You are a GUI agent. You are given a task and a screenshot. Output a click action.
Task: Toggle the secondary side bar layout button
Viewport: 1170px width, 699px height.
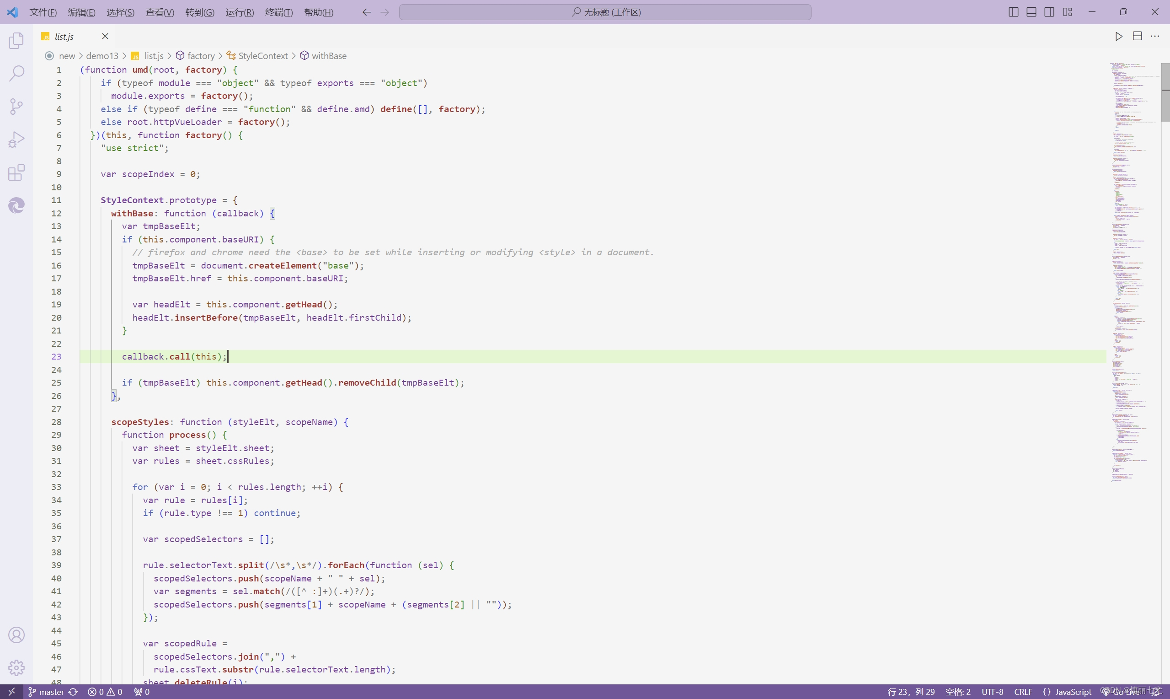click(x=1049, y=12)
